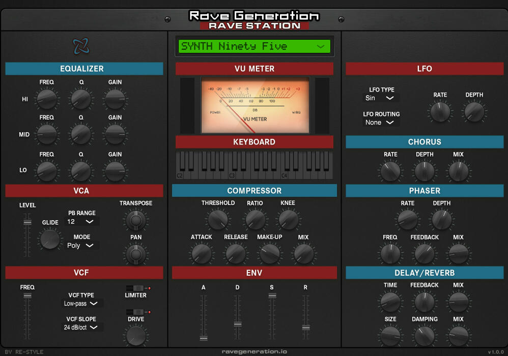508x356 pixels.
Task: Open the SYNTH Ninety Five preset dropdown
Action: pyautogui.click(x=255, y=46)
